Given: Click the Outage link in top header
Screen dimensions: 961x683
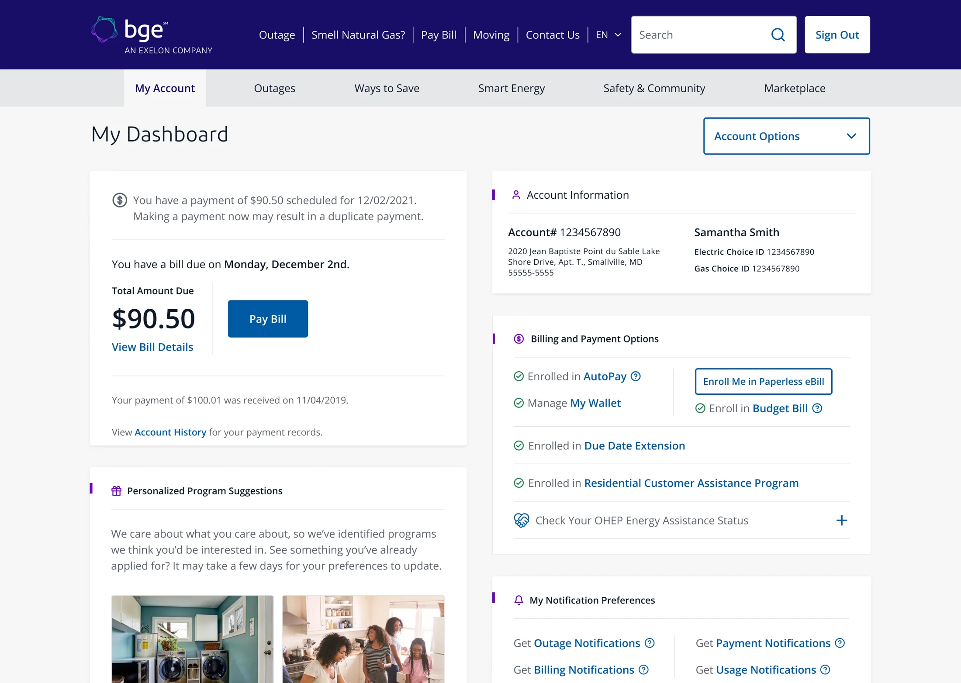Looking at the screenshot, I should 277,35.
